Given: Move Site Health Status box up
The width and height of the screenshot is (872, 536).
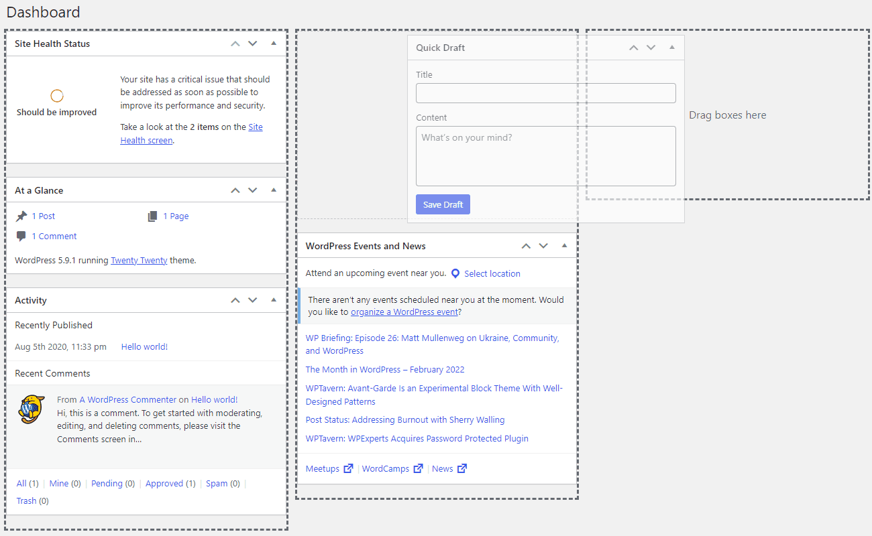Looking at the screenshot, I should coord(235,44).
